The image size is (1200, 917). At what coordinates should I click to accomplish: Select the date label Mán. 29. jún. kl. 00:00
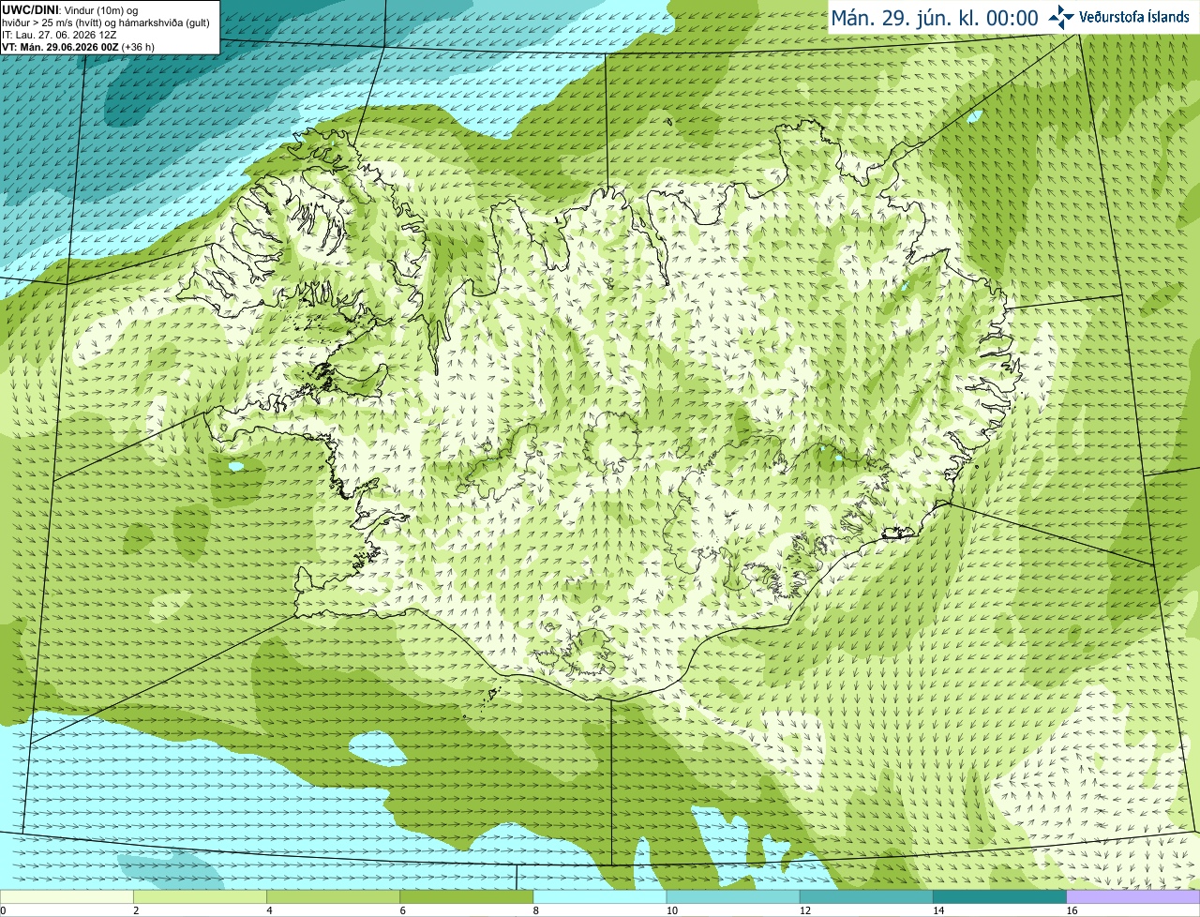pos(935,18)
